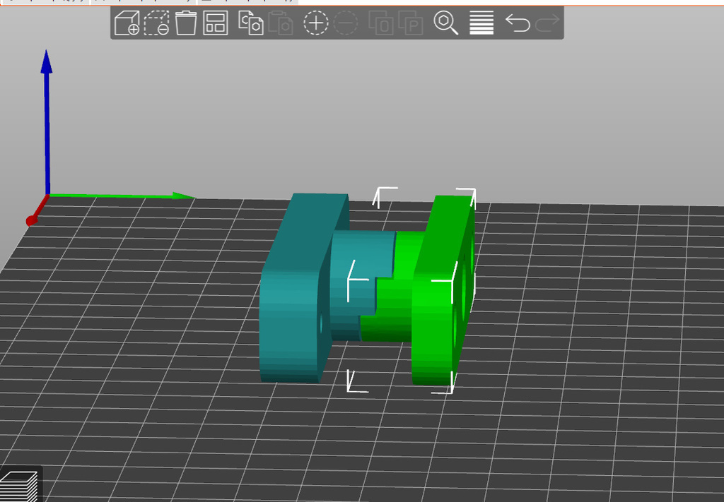This screenshot has width=724, height=502.
Task: Click the Delete all trash can icon
Action: [186, 23]
